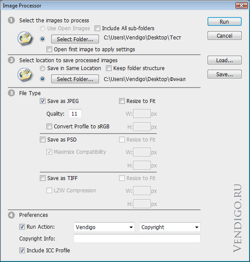Click the Run button
The height and width of the screenshot is (262, 250).
point(225,21)
